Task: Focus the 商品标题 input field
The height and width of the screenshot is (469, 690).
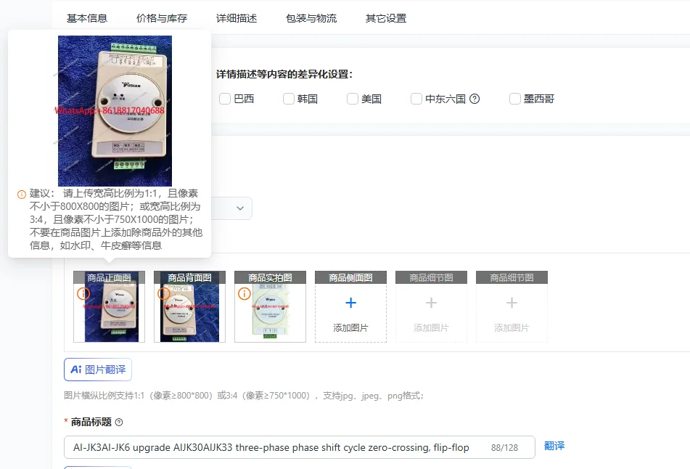Action: 299,447
